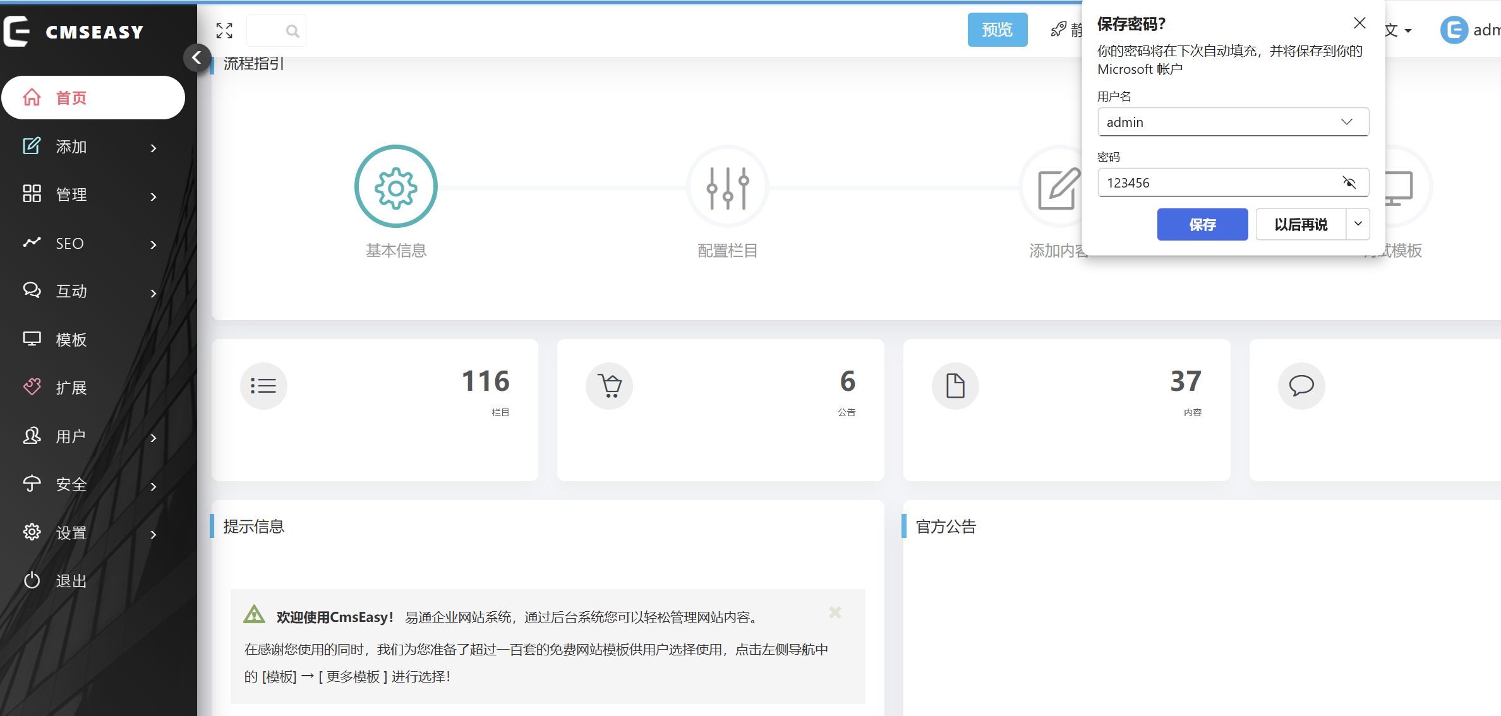Expand the 添加 sidebar menu

coord(90,147)
